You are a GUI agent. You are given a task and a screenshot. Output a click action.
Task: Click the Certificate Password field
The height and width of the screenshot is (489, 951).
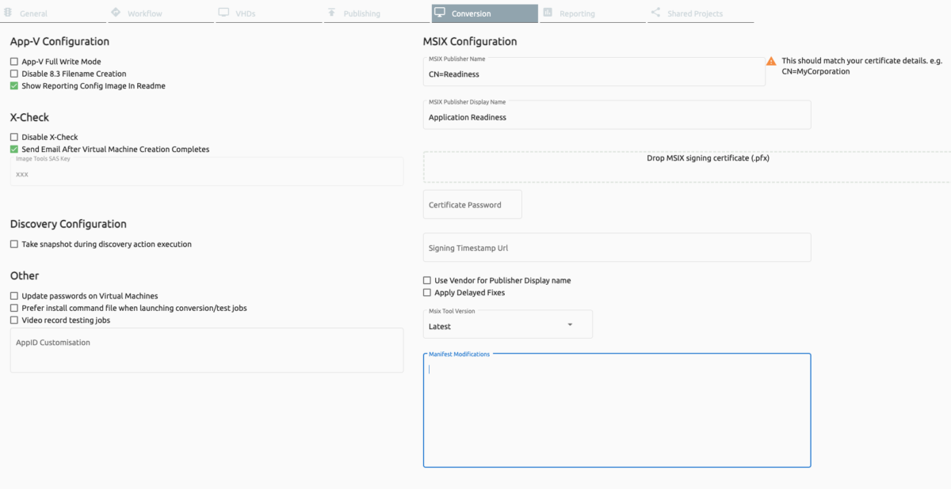click(472, 204)
